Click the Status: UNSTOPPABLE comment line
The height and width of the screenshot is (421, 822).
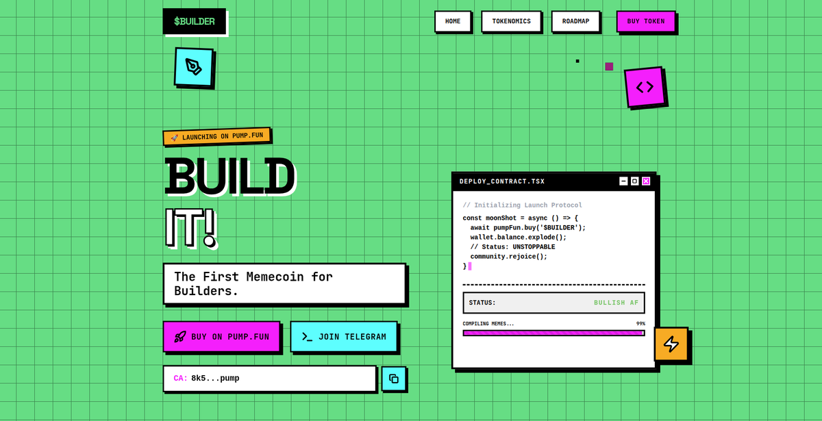click(513, 247)
